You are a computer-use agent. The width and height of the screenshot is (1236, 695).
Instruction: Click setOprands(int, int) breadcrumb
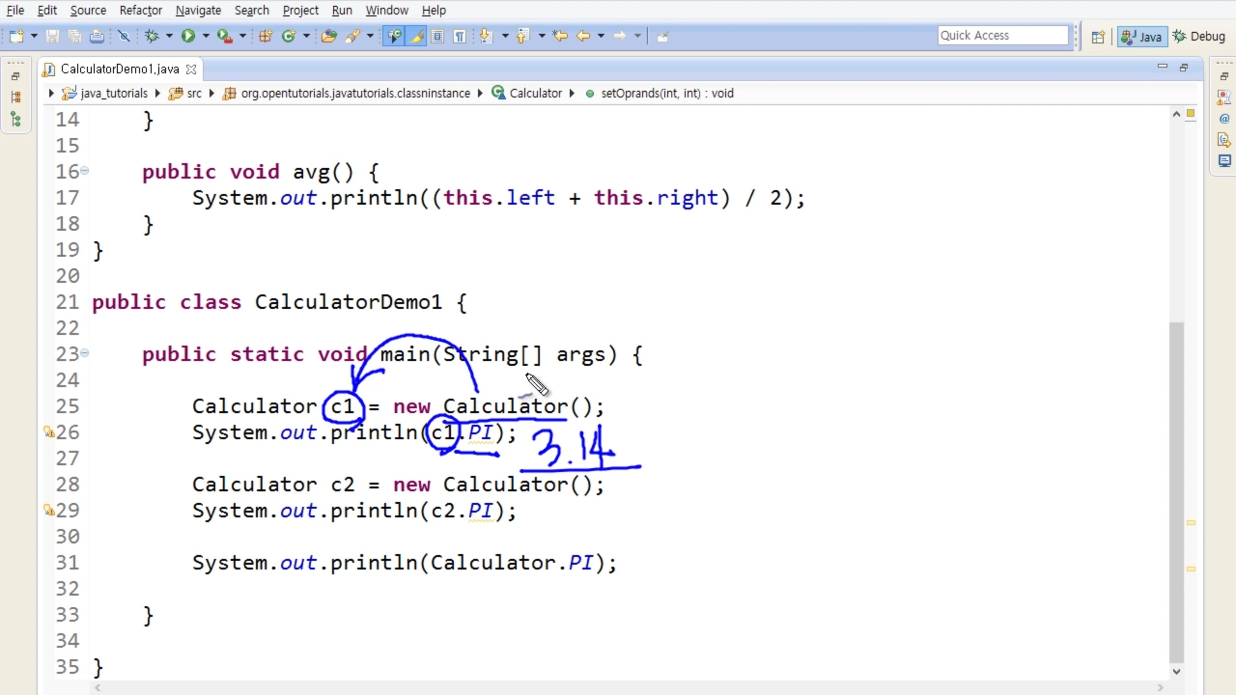(660, 93)
